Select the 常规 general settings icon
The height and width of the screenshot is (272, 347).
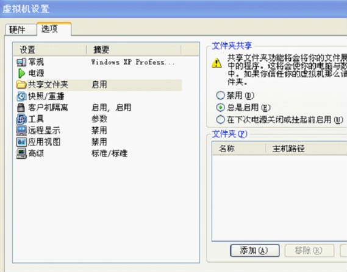click(x=21, y=62)
